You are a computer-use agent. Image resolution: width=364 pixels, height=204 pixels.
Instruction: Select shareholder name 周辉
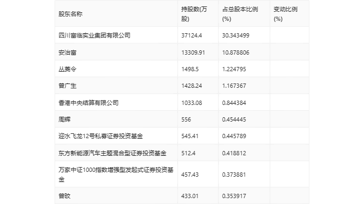64,119
